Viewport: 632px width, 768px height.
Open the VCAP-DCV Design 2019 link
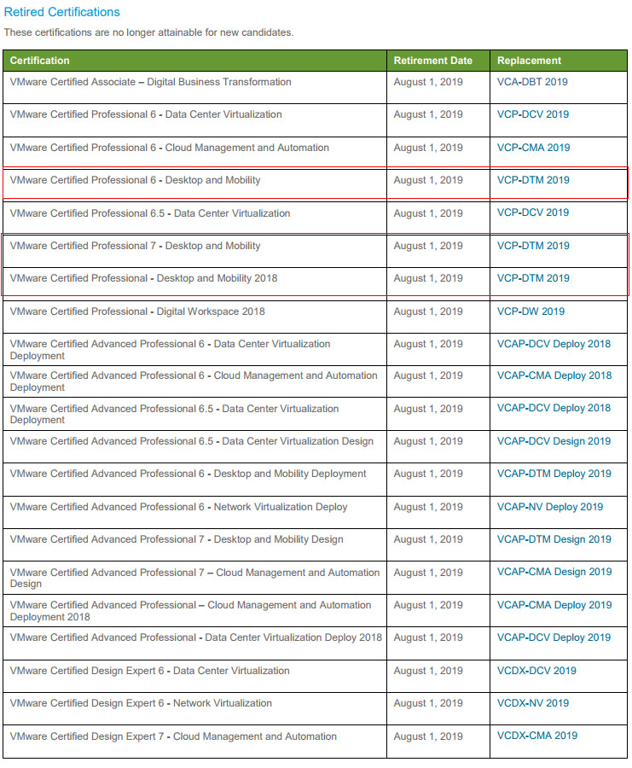(554, 441)
